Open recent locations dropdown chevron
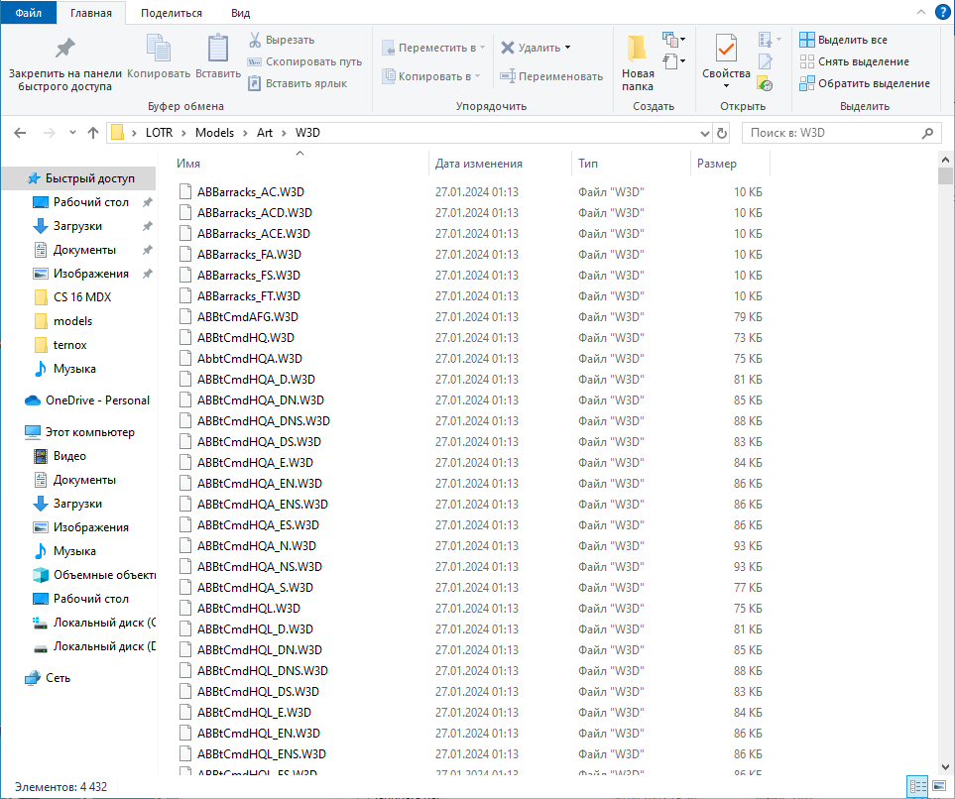Screen dimensions: 955x799 [72, 133]
